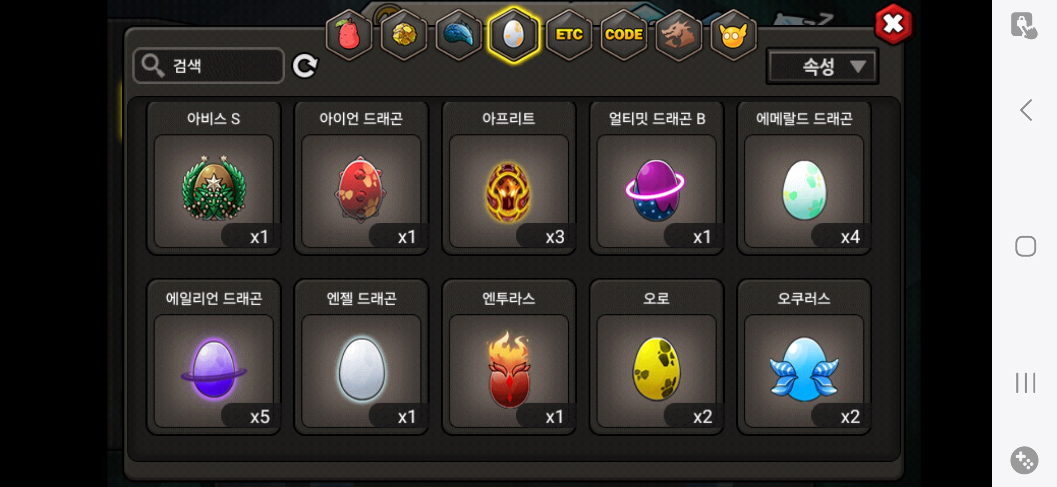Viewport: 1057px width, 487px height.
Task: Open the yellow horned mask tab
Action: coord(734,35)
